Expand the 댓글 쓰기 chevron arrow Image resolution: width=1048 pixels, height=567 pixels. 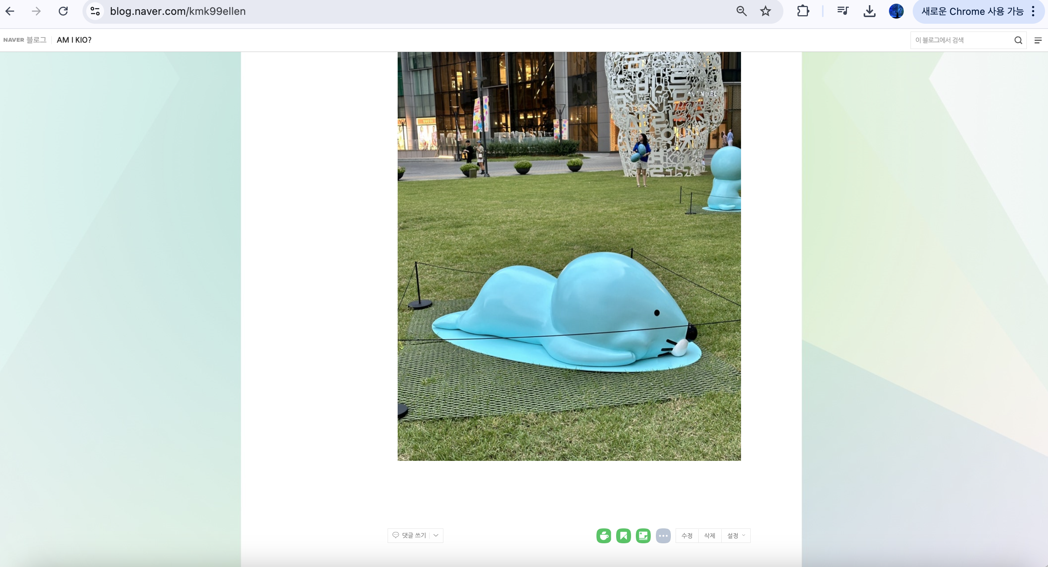coord(436,535)
